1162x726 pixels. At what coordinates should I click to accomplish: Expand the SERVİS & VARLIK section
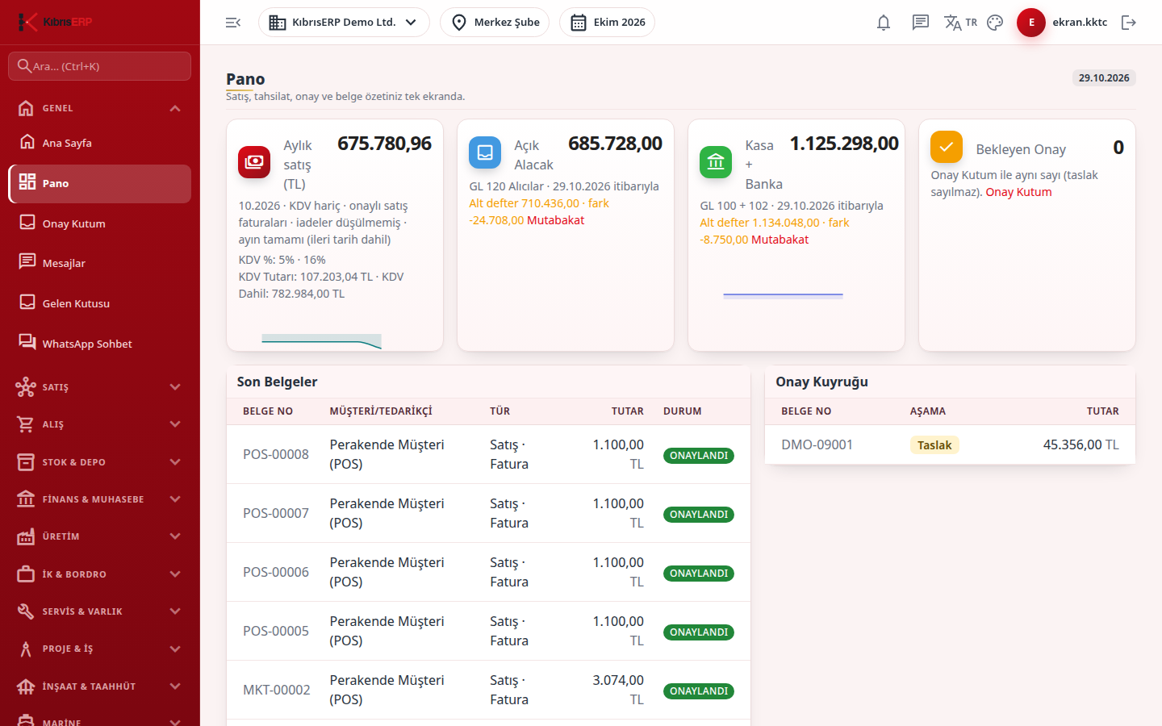(100, 611)
